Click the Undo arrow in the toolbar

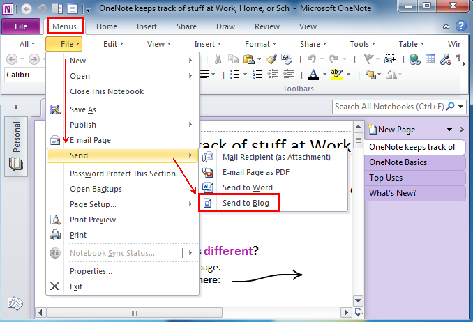point(312,59)
